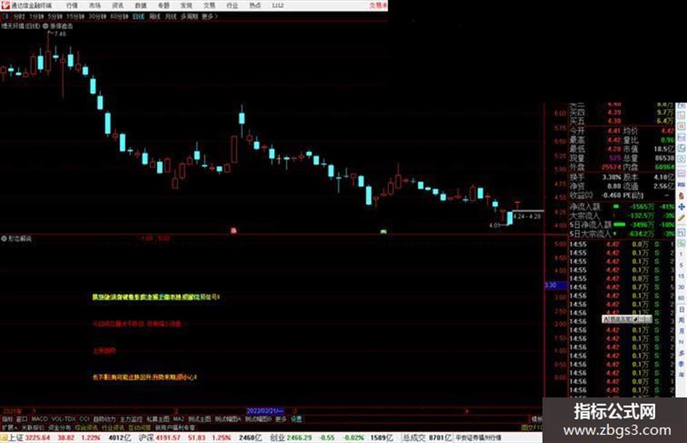Select period 15 in right sidebar
The width and height of the screenshot is (687, 443).
681,276
